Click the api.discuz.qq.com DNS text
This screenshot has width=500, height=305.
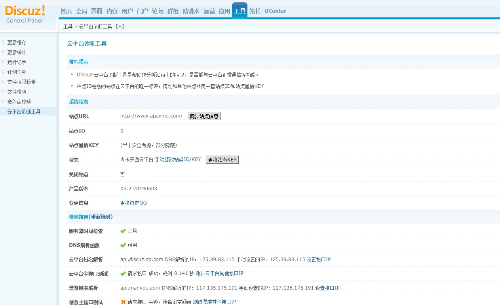tap(142, 260)
